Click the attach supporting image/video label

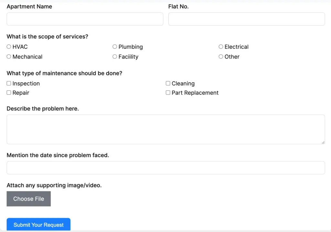click(x=54, y=185)
